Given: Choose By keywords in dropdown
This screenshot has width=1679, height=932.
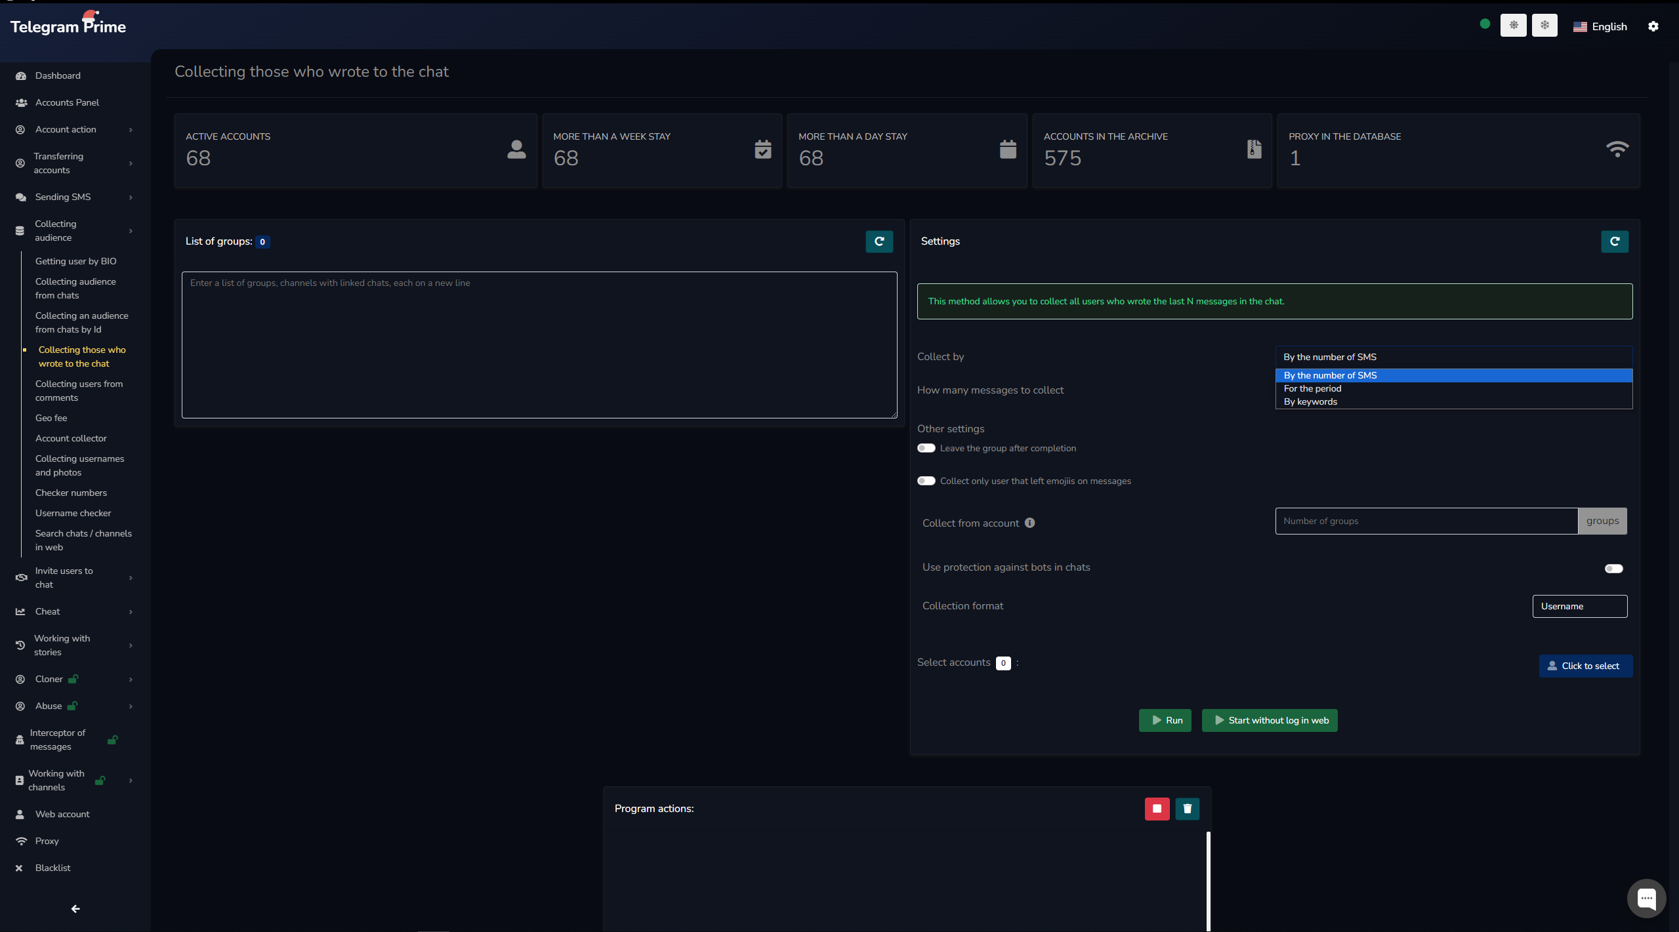Looking at the screenshot, I should (1310, 401).
